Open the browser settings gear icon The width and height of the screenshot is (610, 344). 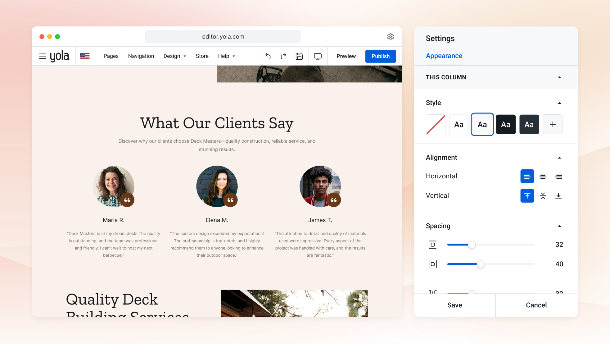391,37
